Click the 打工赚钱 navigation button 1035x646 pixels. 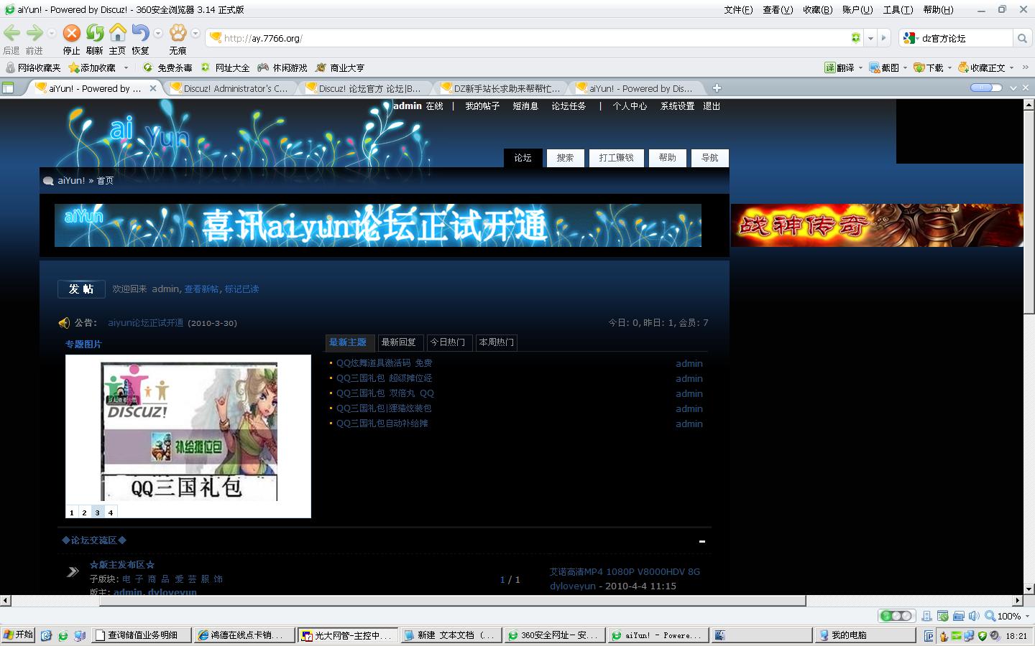tap(616, 158)
